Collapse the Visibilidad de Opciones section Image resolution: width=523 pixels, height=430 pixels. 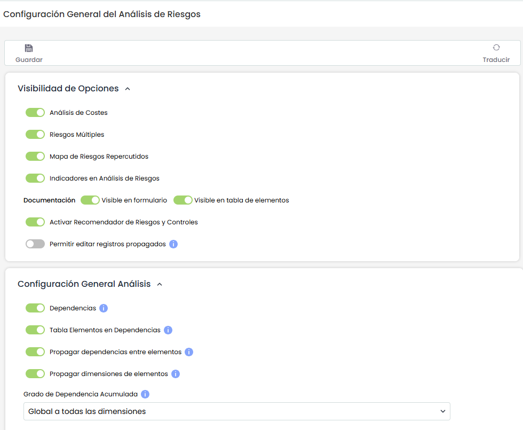click(x=128, y=89)
